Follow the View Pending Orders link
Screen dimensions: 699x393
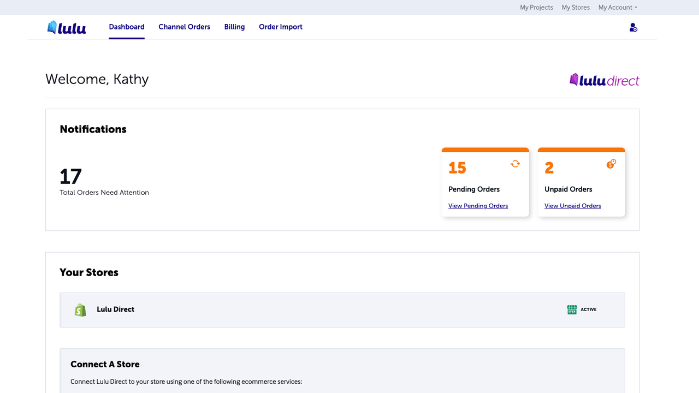point(478,206)
